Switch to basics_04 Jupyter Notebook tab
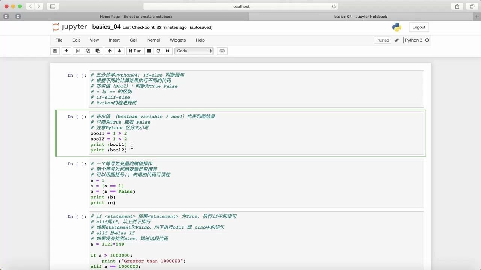Image resolution: width=481 pixels, height=270 pixels. click(x=361, y=16)
